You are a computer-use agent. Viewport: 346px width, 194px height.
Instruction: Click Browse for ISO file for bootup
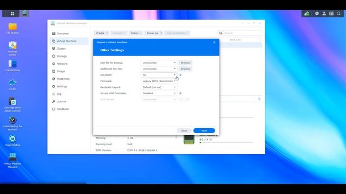[x=185, y=63]
